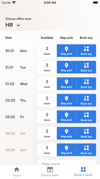Click Book any button for Sunday 05.02

86,150
